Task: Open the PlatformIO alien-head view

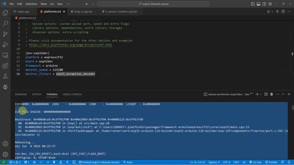Action: coord(5,87)
